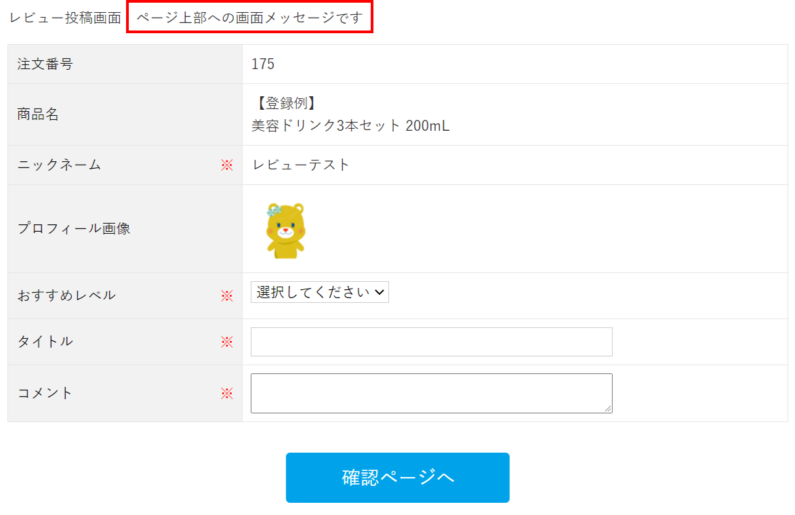Click the 注文番号 row label
This screenshot has height=515, width=795.
(x=45, y=64)
